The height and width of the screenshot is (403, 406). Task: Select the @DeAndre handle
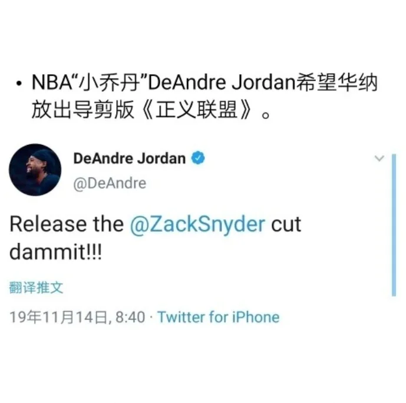click(x=110, y=183)
